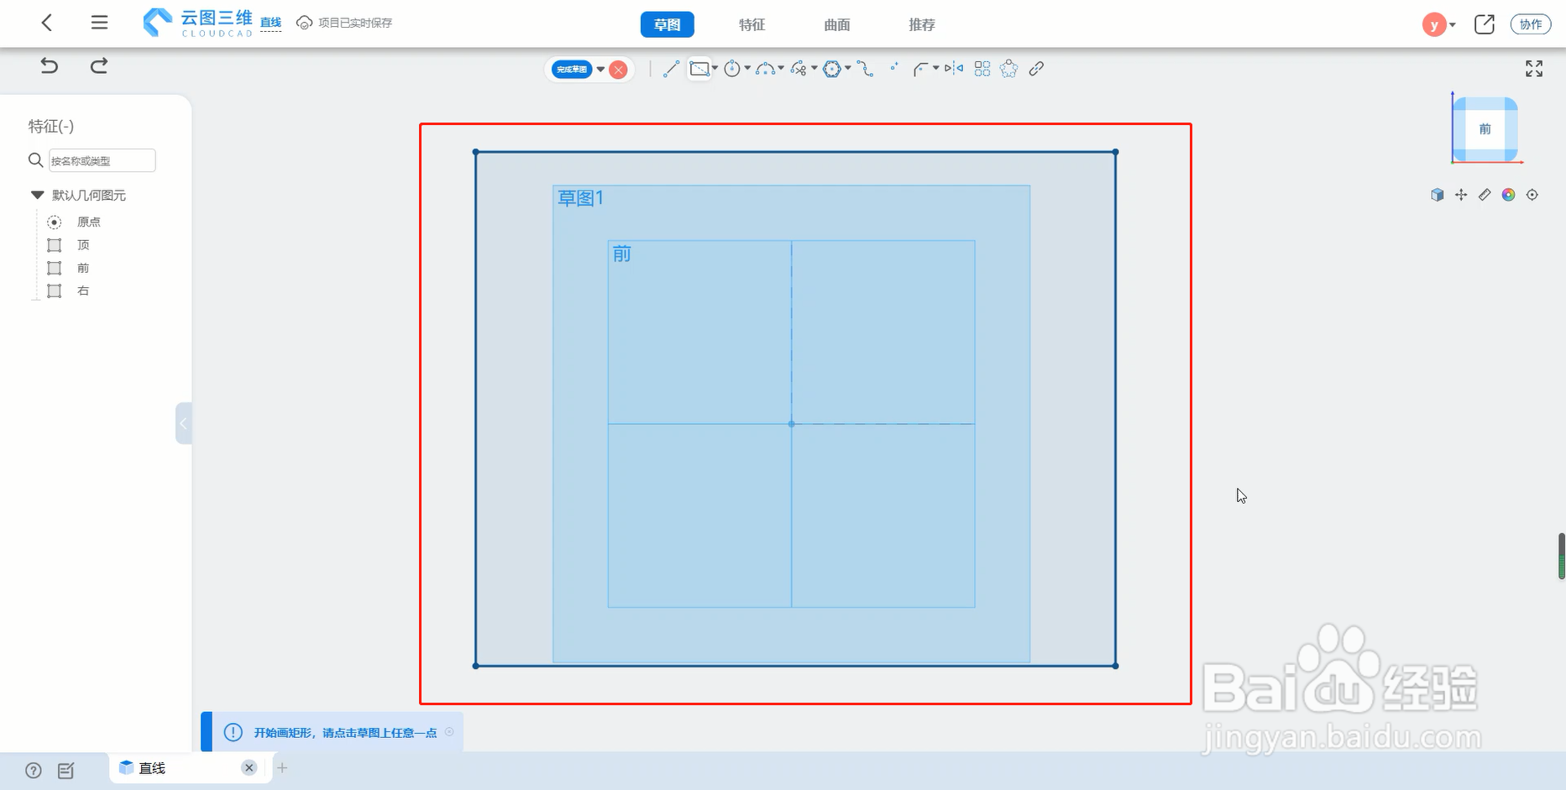1566x790 pixels.
Task: Dismiss the rectangle hint message
Action: [x=449, y=732]
